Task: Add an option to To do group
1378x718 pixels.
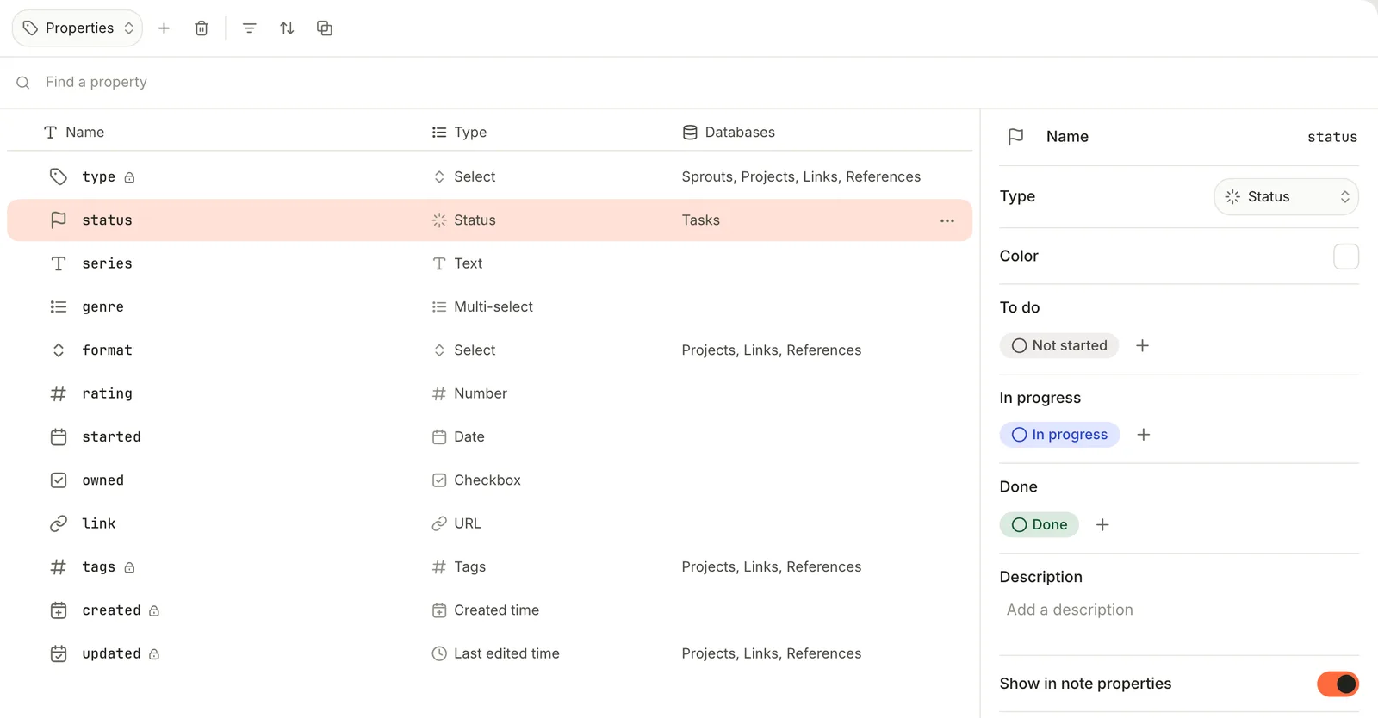Action: (x=1143, y=345)
